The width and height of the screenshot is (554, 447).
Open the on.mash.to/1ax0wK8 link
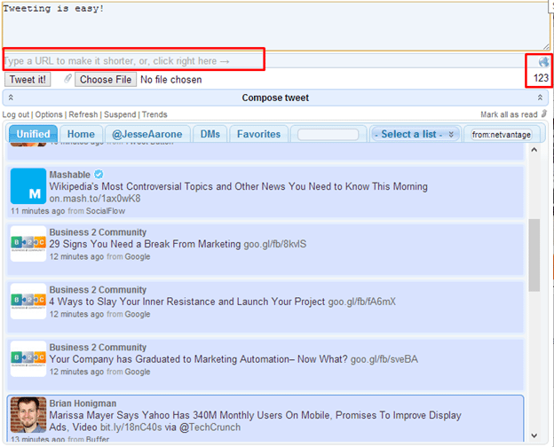pos(95,199)
